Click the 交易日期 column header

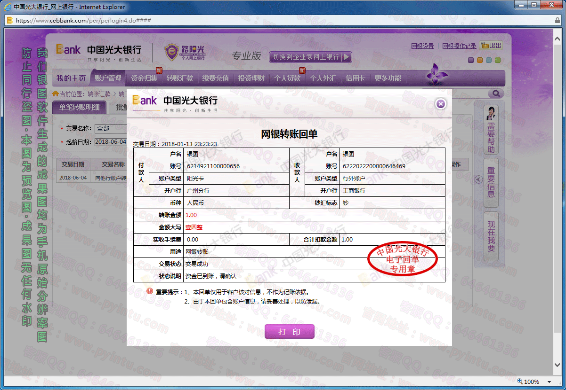coord(72,164)
